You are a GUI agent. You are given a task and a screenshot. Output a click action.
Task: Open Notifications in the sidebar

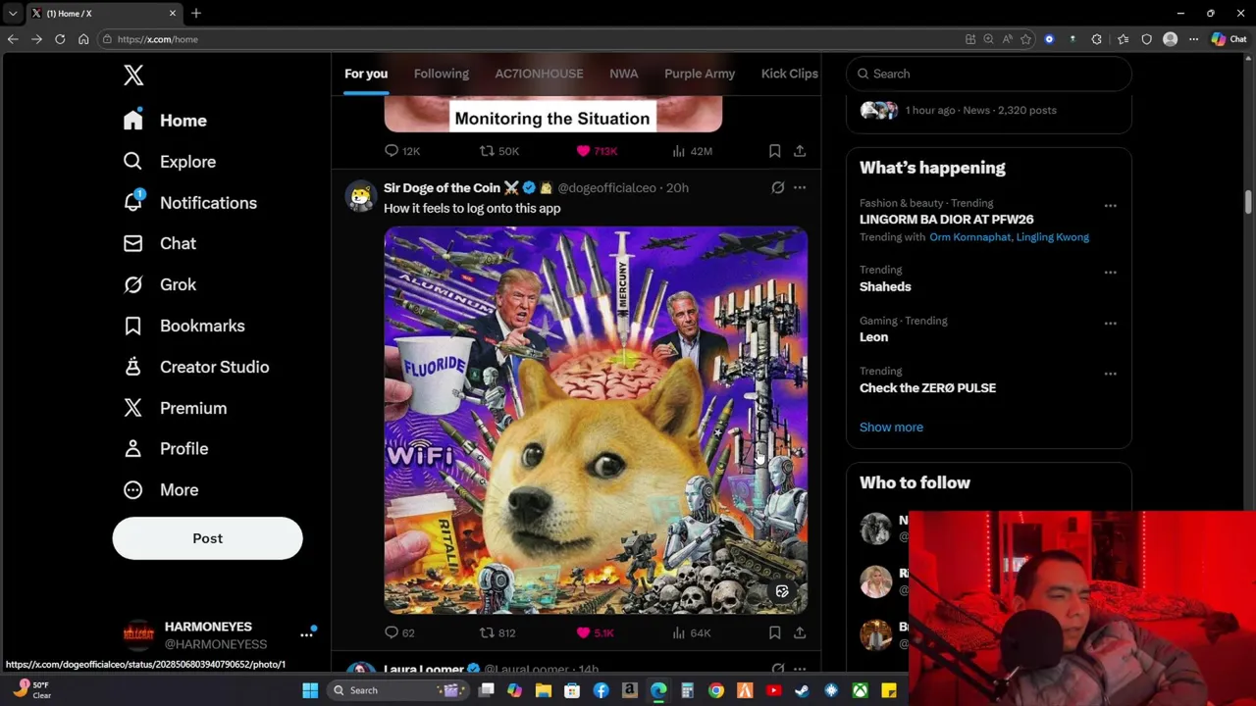(189, 203)
